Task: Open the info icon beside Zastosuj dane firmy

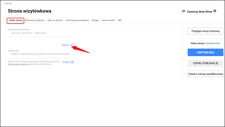Action: 215,11
